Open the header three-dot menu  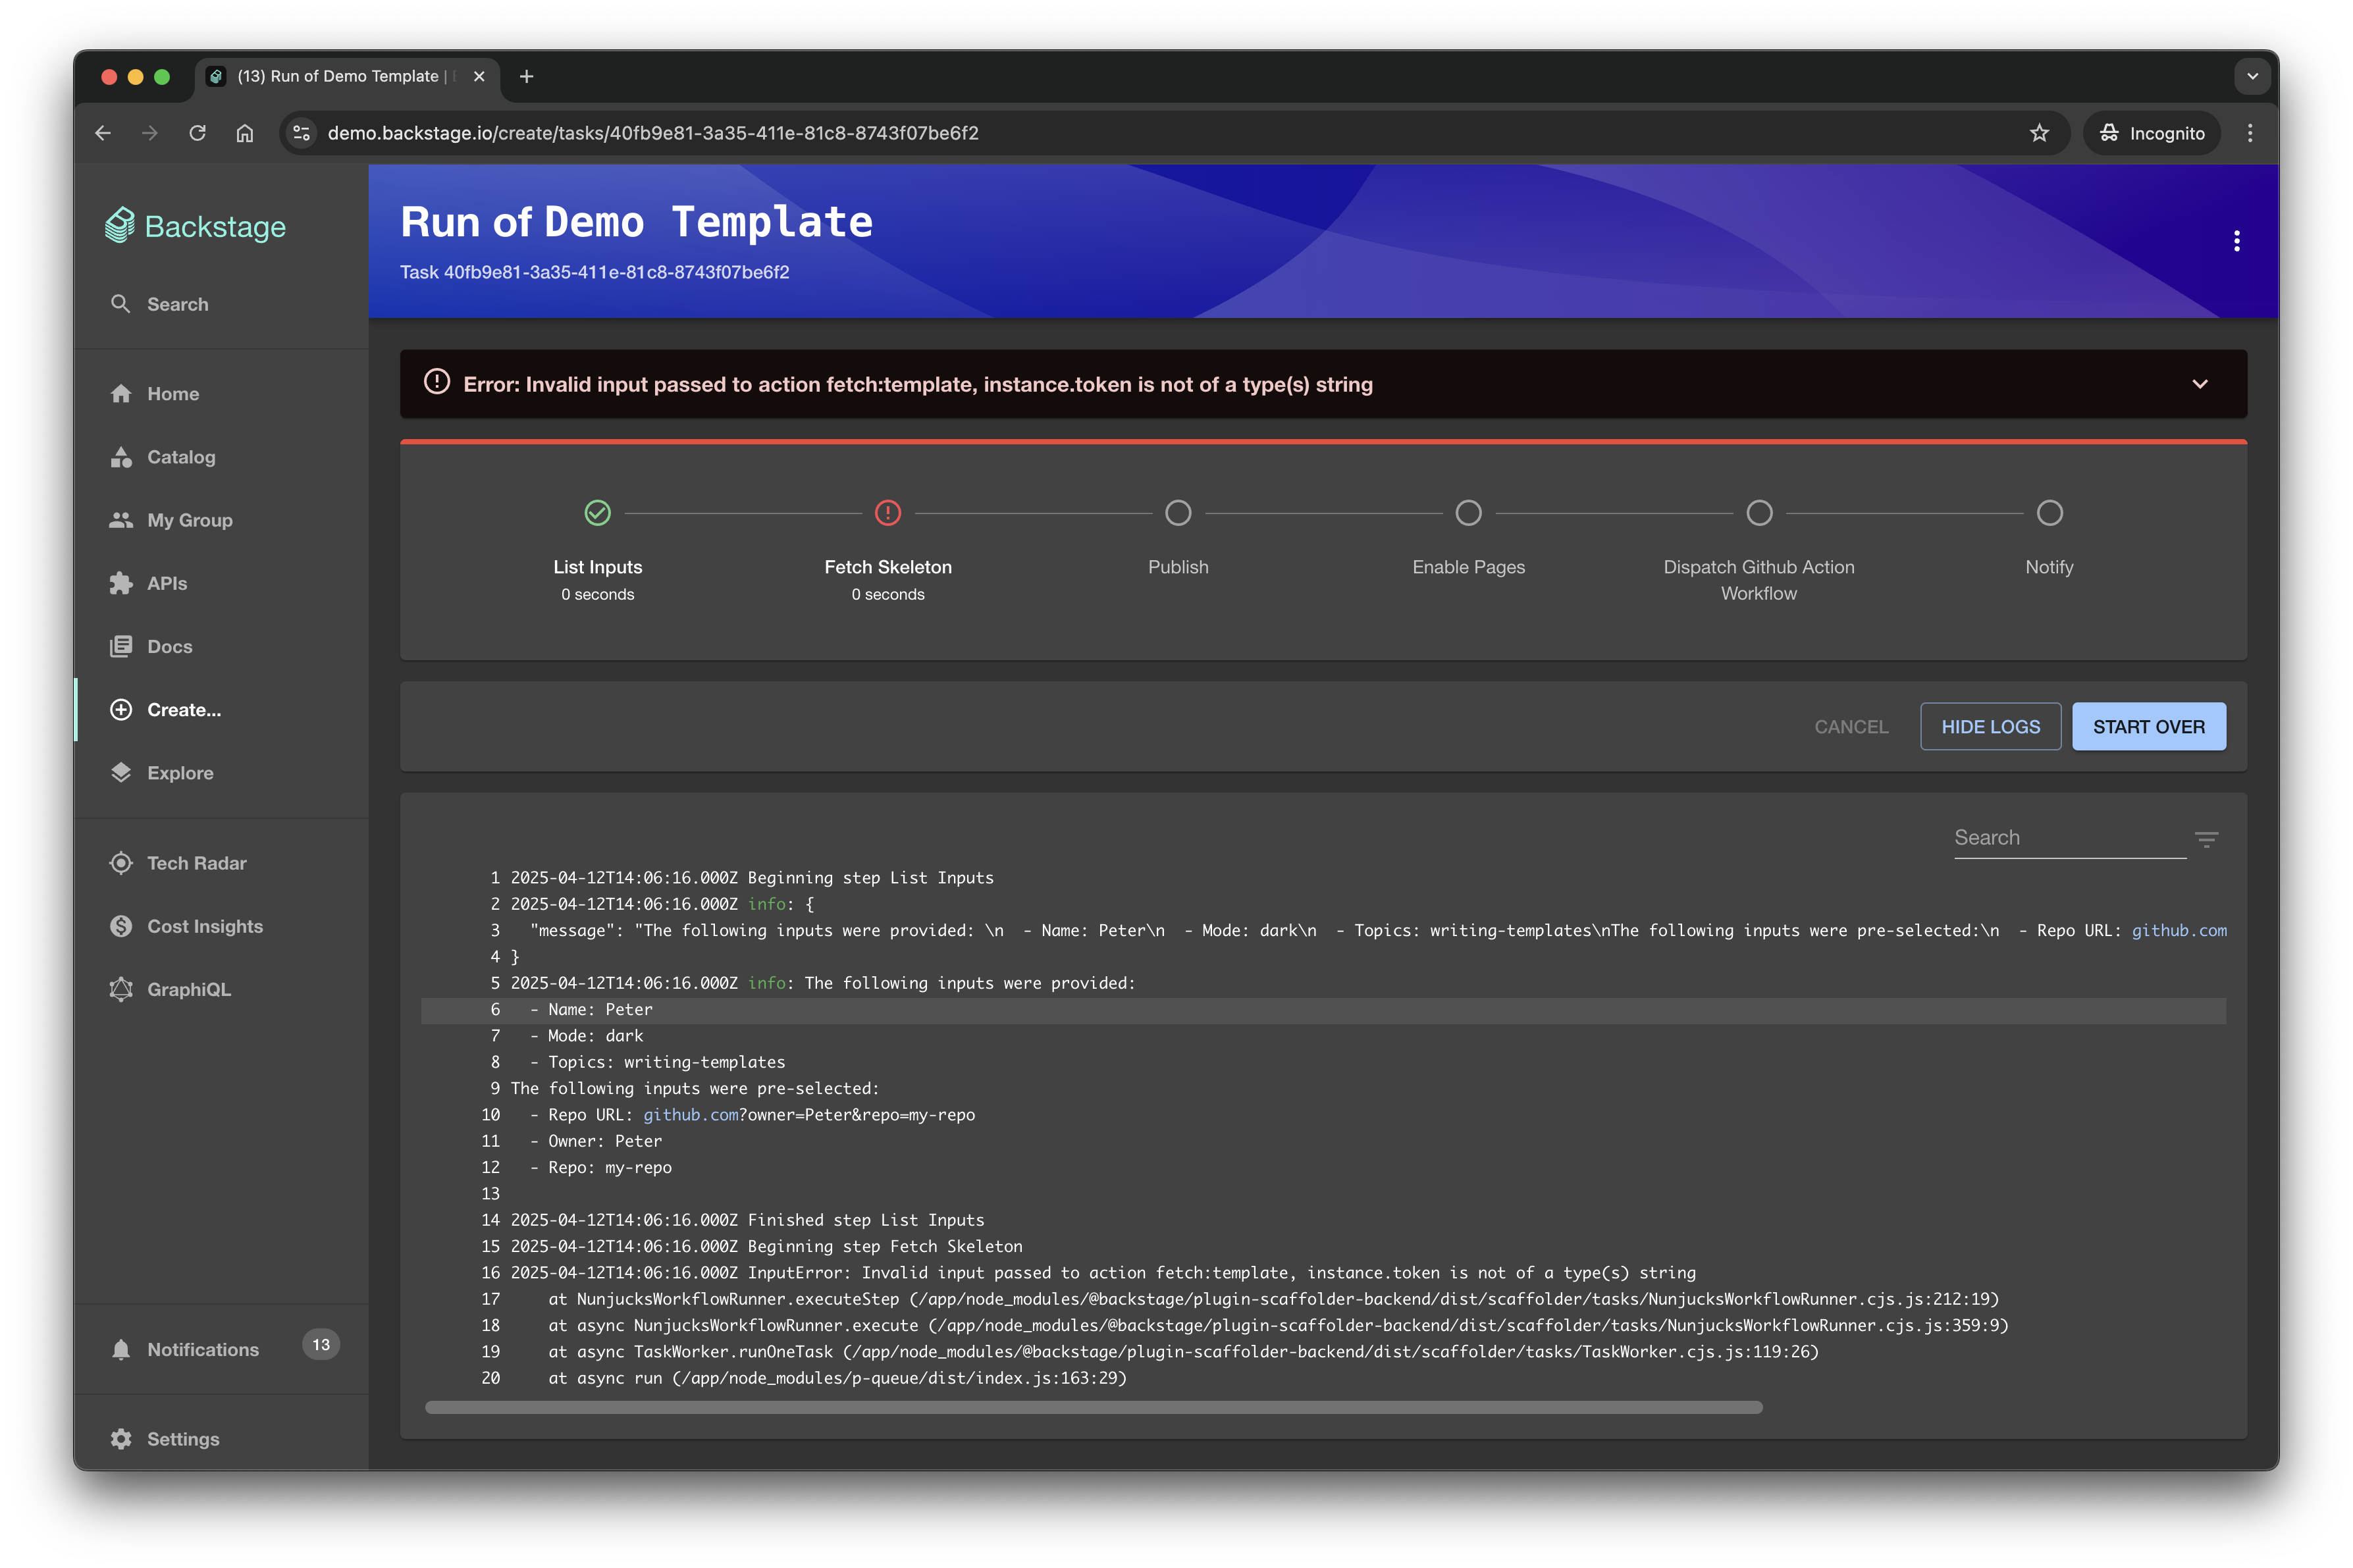[2236, 241]
